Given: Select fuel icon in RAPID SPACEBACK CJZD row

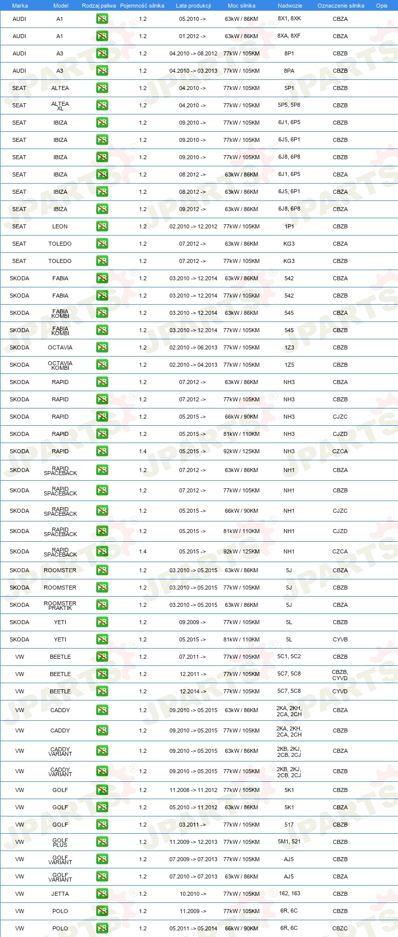Looking at the screenshot, I should point(102,531).
